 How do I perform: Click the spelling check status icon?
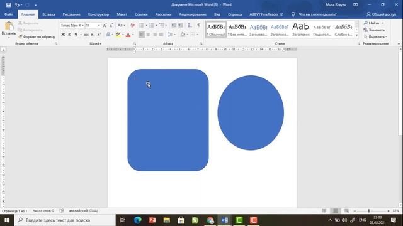point(62,211)
